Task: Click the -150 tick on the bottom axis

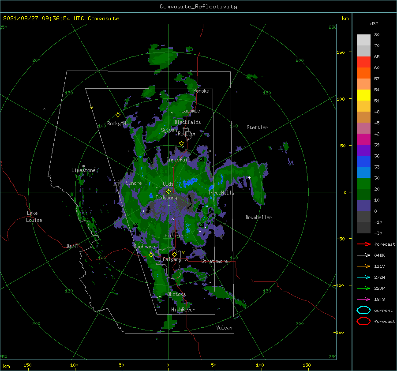Action: (x=26, y=365)
